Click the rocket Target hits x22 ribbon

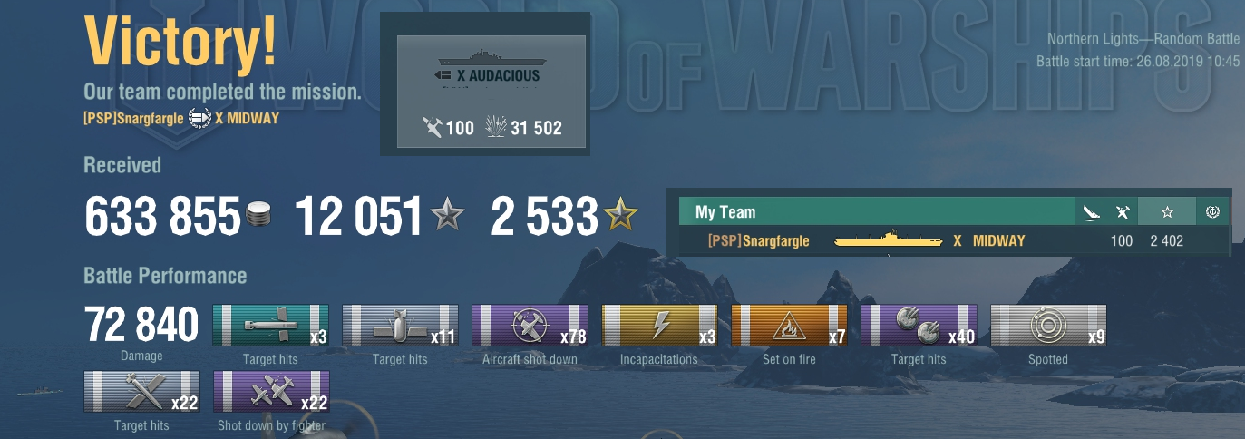[141, 392]
